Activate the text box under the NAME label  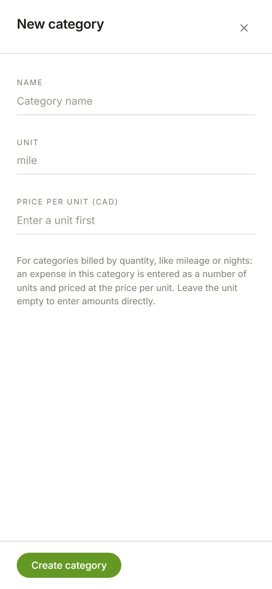click(136, 101)
